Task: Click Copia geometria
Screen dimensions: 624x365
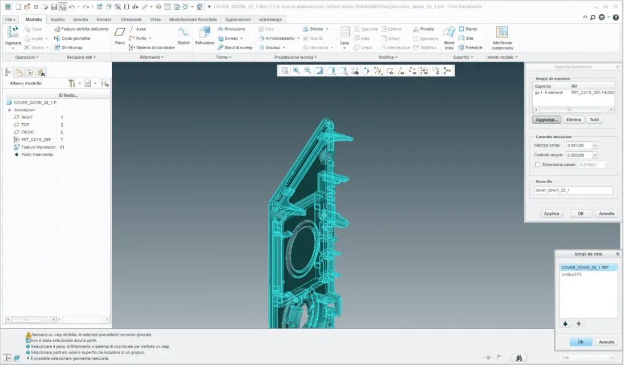Action: [x=72, y=38]
